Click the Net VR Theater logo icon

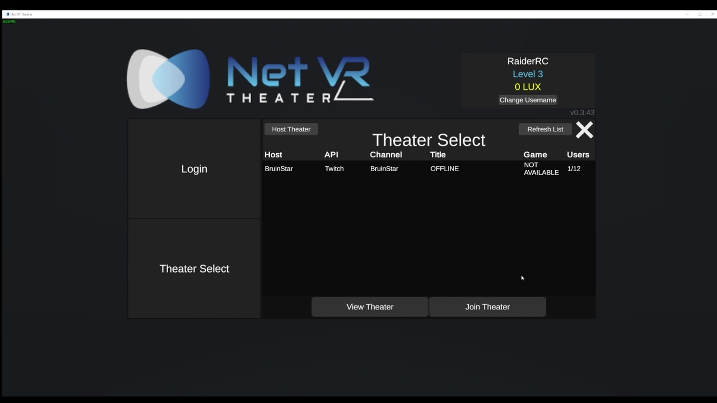point(168,79)
